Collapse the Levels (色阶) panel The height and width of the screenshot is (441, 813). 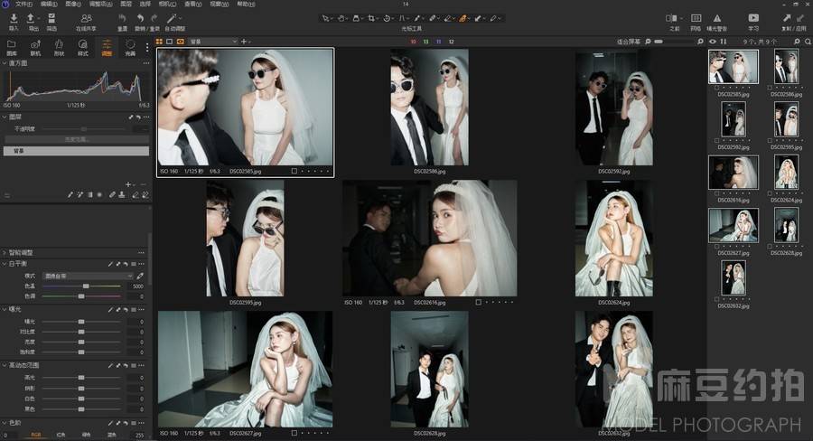pos(5,423)
